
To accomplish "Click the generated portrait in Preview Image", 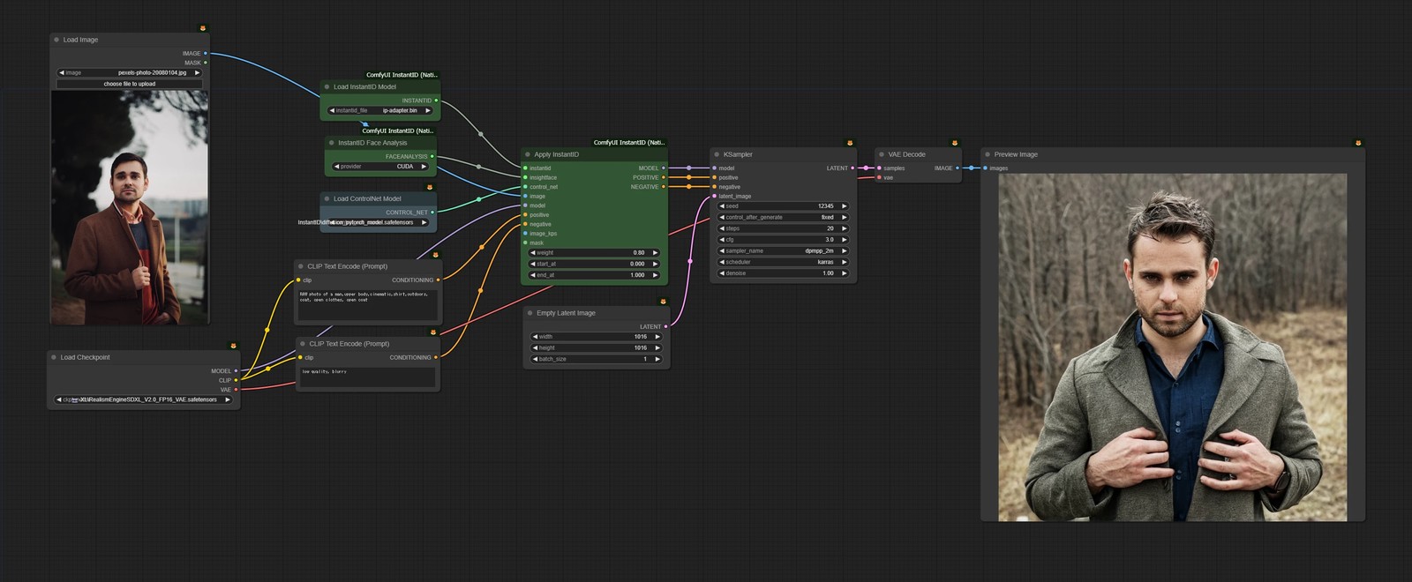I will (x=1173, y=347).
